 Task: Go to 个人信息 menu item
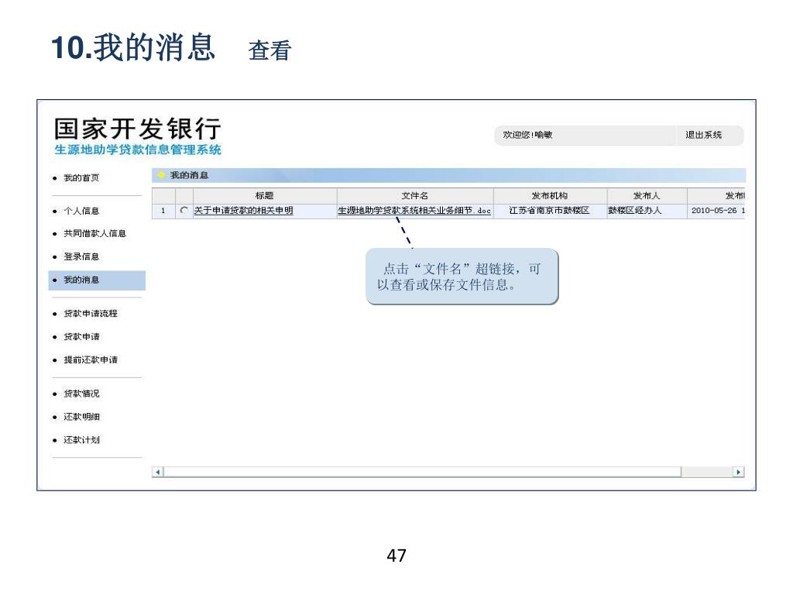pos(81,211)
